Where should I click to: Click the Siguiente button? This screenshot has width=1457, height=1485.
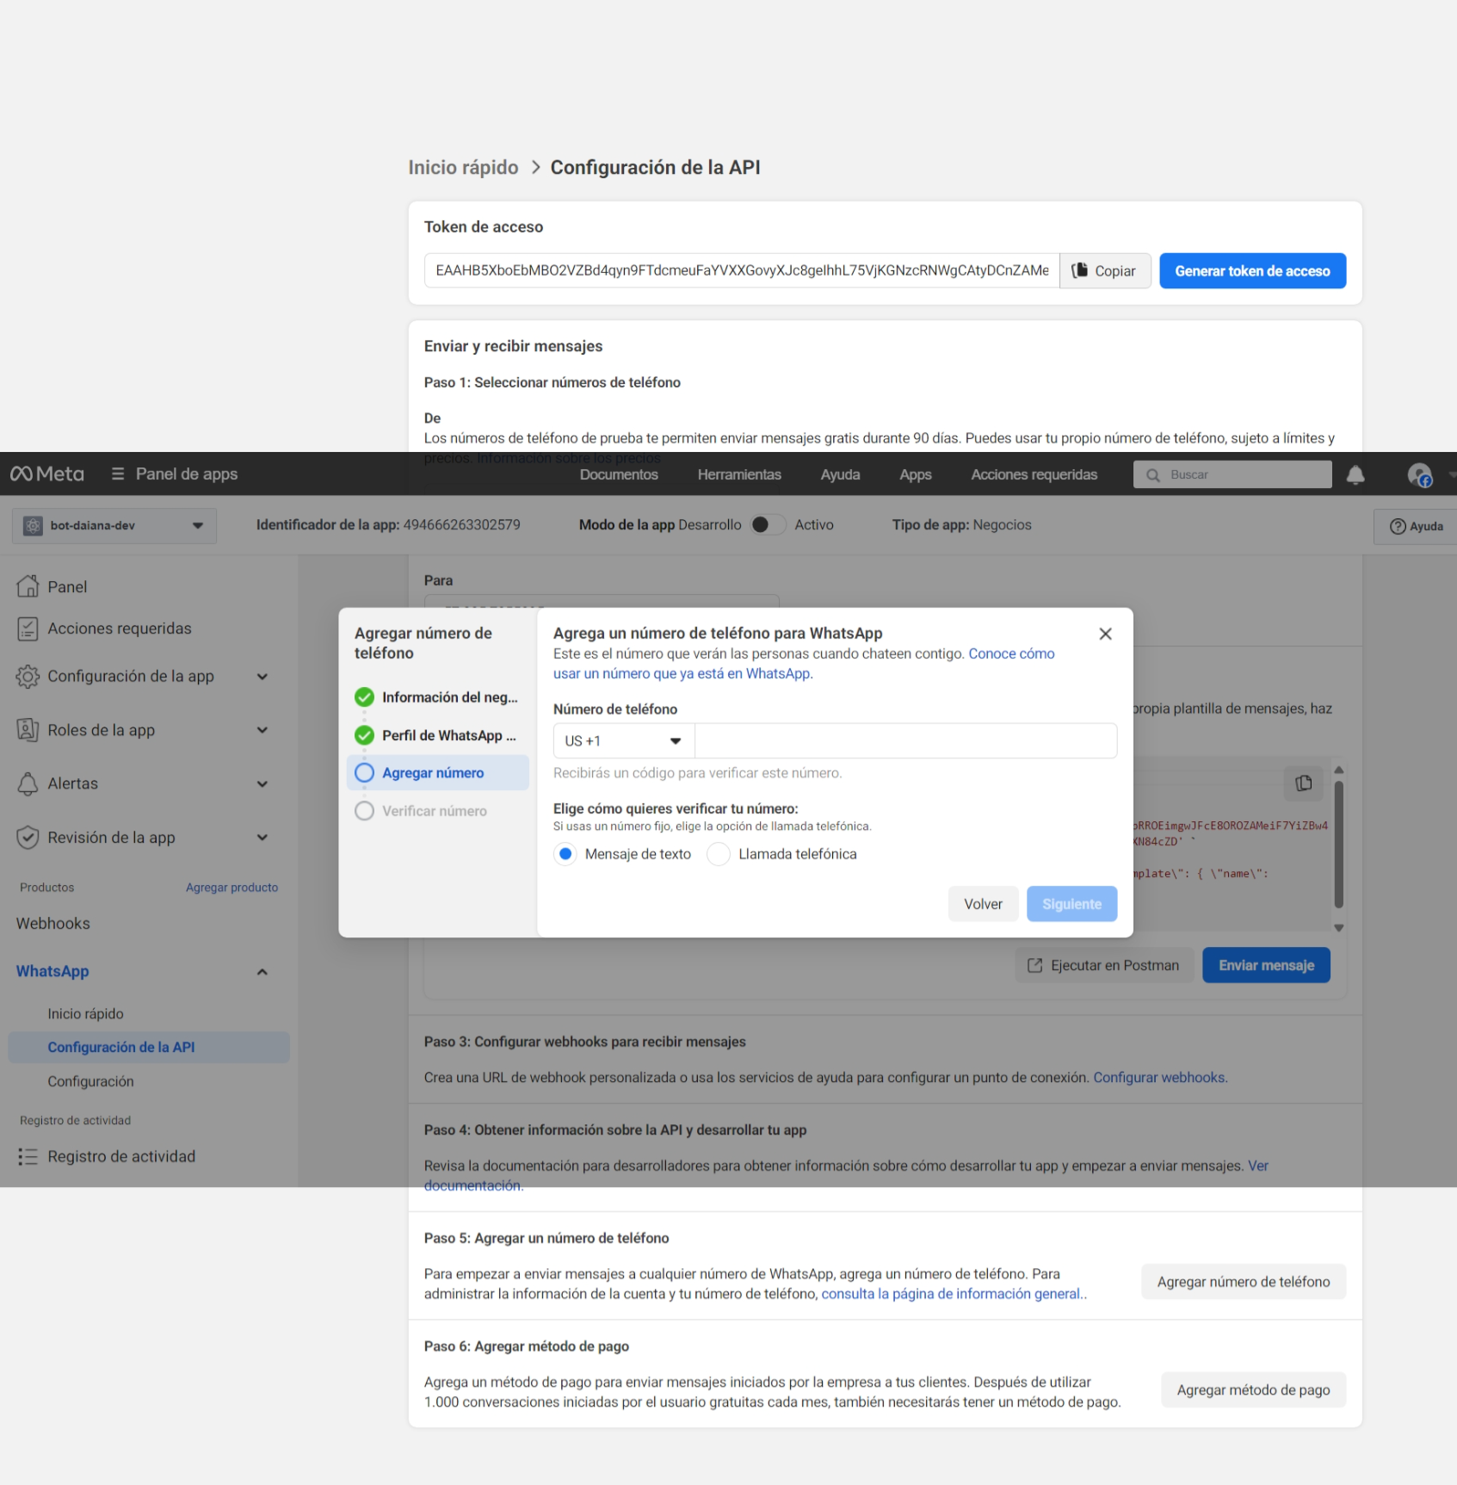click(x=1071, y=905)
